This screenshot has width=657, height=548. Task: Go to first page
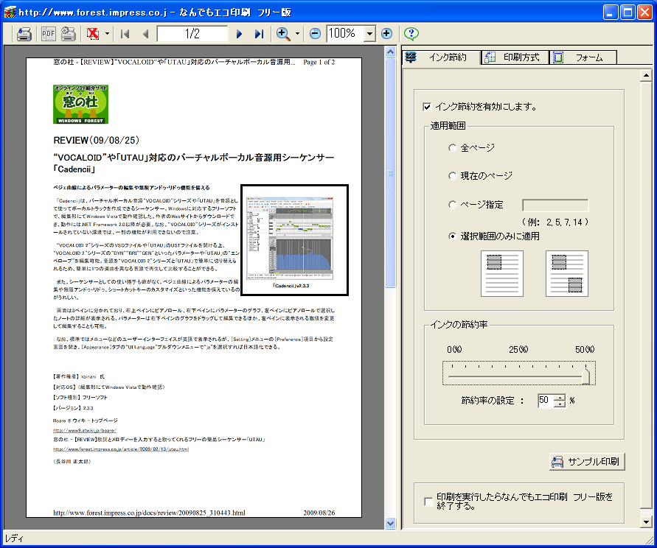point(125,33)
